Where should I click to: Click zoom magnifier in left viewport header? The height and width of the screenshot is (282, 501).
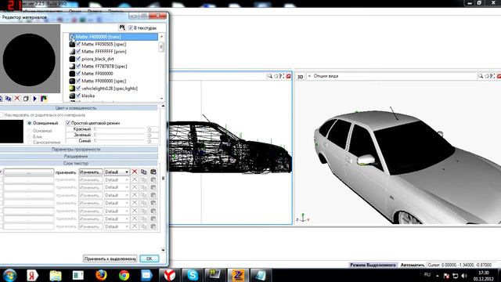pos(269,76)
